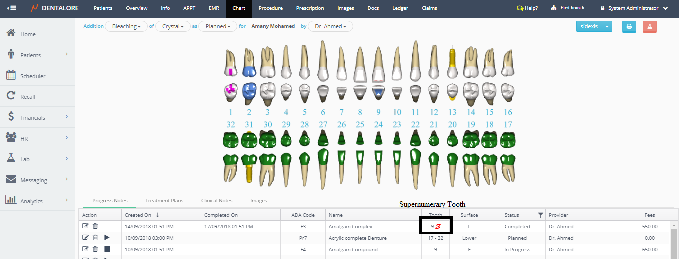This screenshot has height=259, width=679.
Task: Click the Help? link
Action: click(x=527, y=8)
